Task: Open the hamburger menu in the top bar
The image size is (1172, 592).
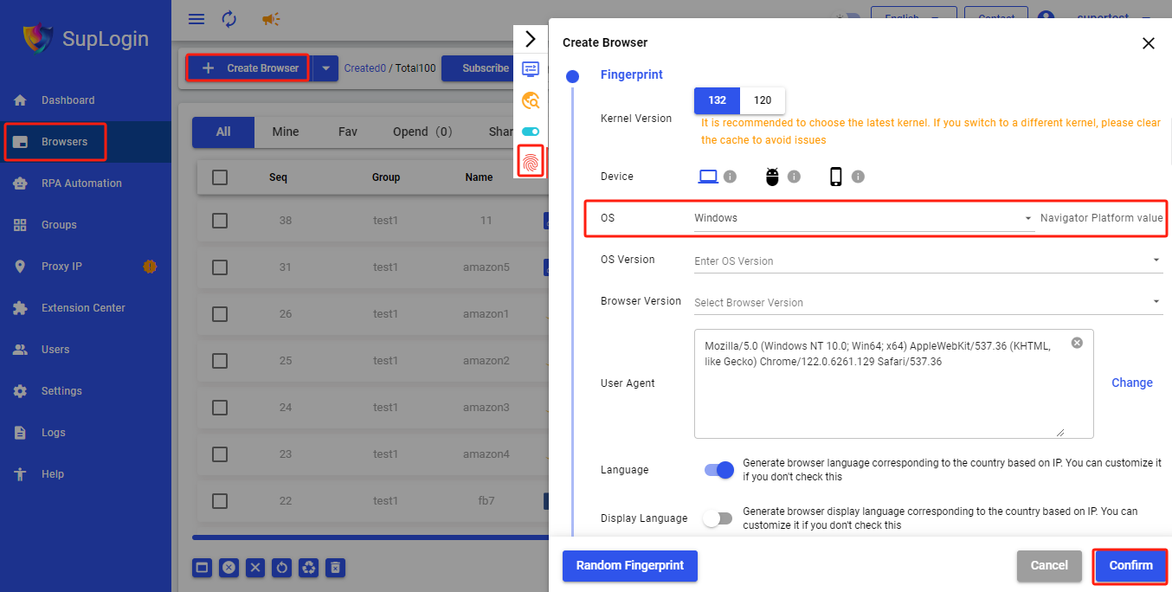Action: [x=196, y=19]
